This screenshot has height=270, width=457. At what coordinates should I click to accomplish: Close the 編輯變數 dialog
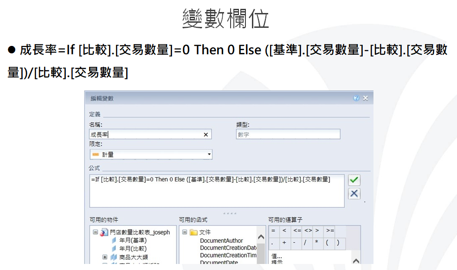pos(365,98)
